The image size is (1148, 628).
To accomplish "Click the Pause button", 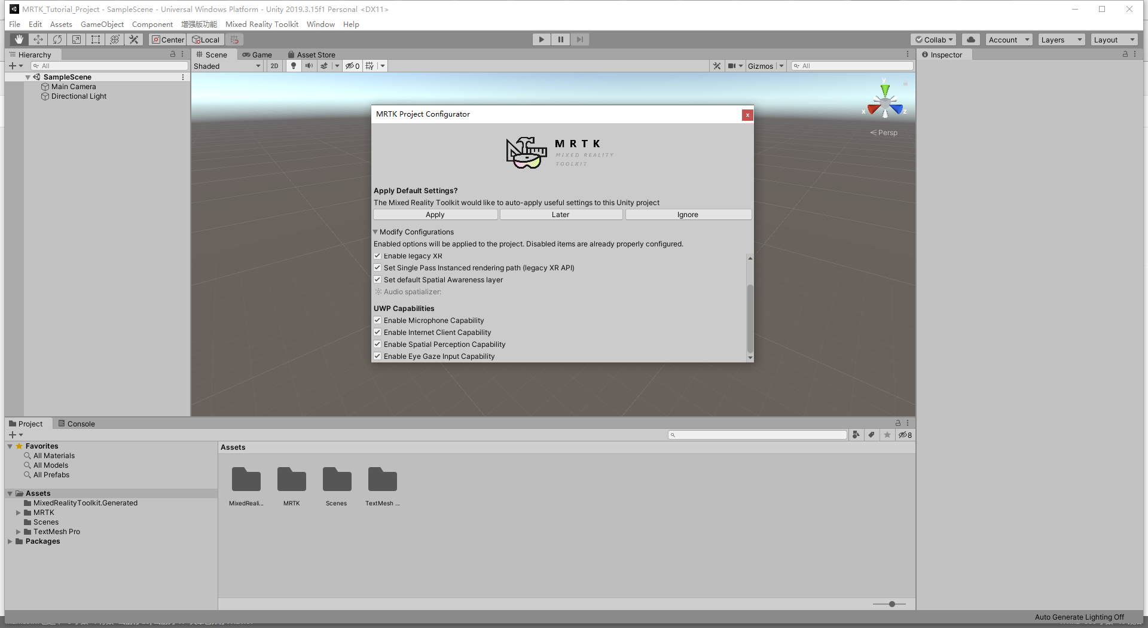I will pyautogui.click(x=560, y=39).
